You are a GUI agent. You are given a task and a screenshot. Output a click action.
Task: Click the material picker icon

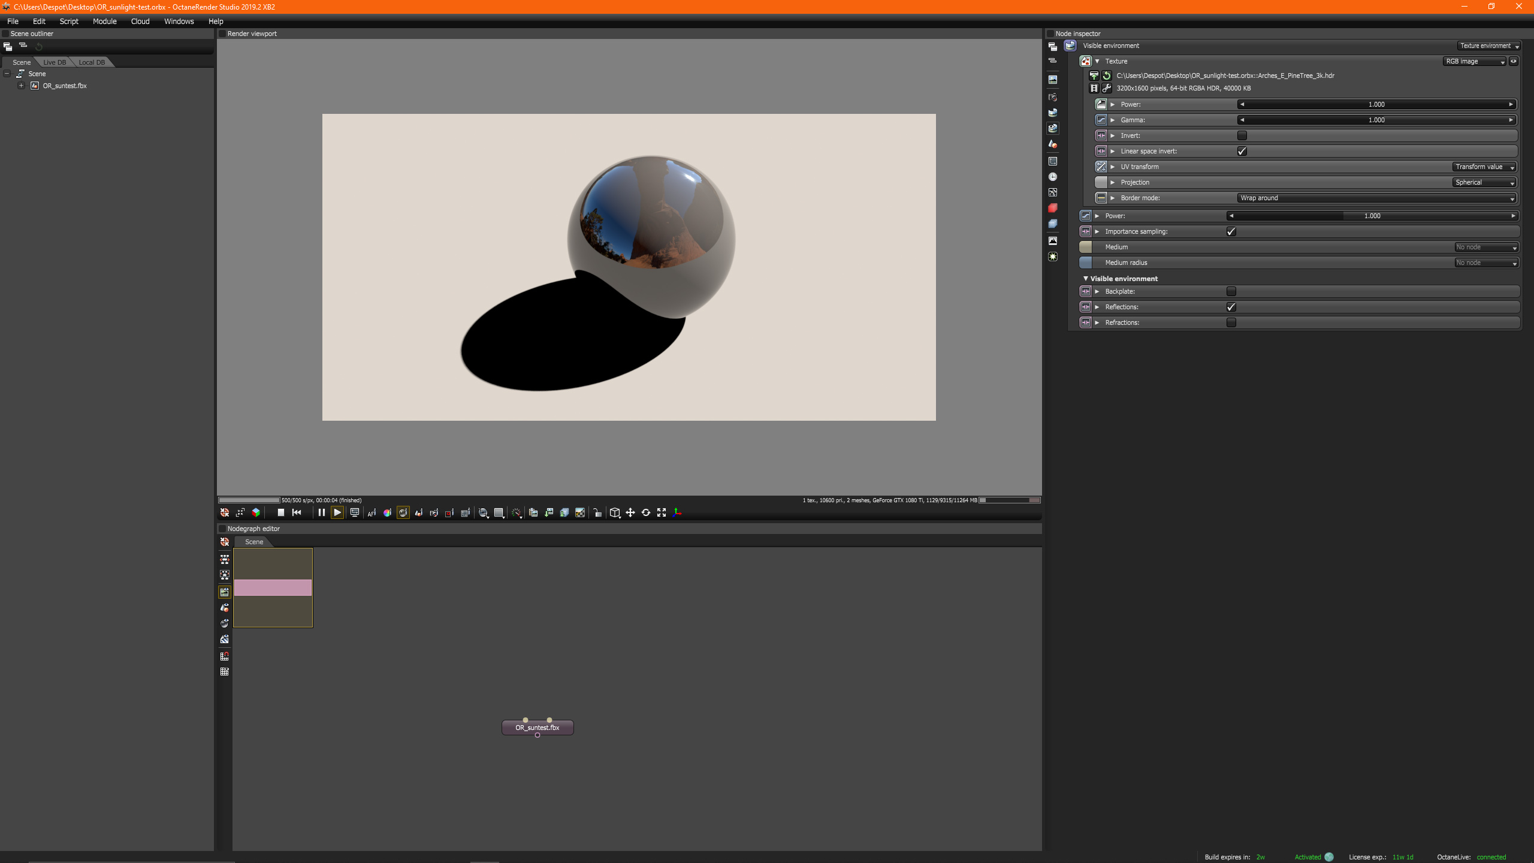[403, 512]
